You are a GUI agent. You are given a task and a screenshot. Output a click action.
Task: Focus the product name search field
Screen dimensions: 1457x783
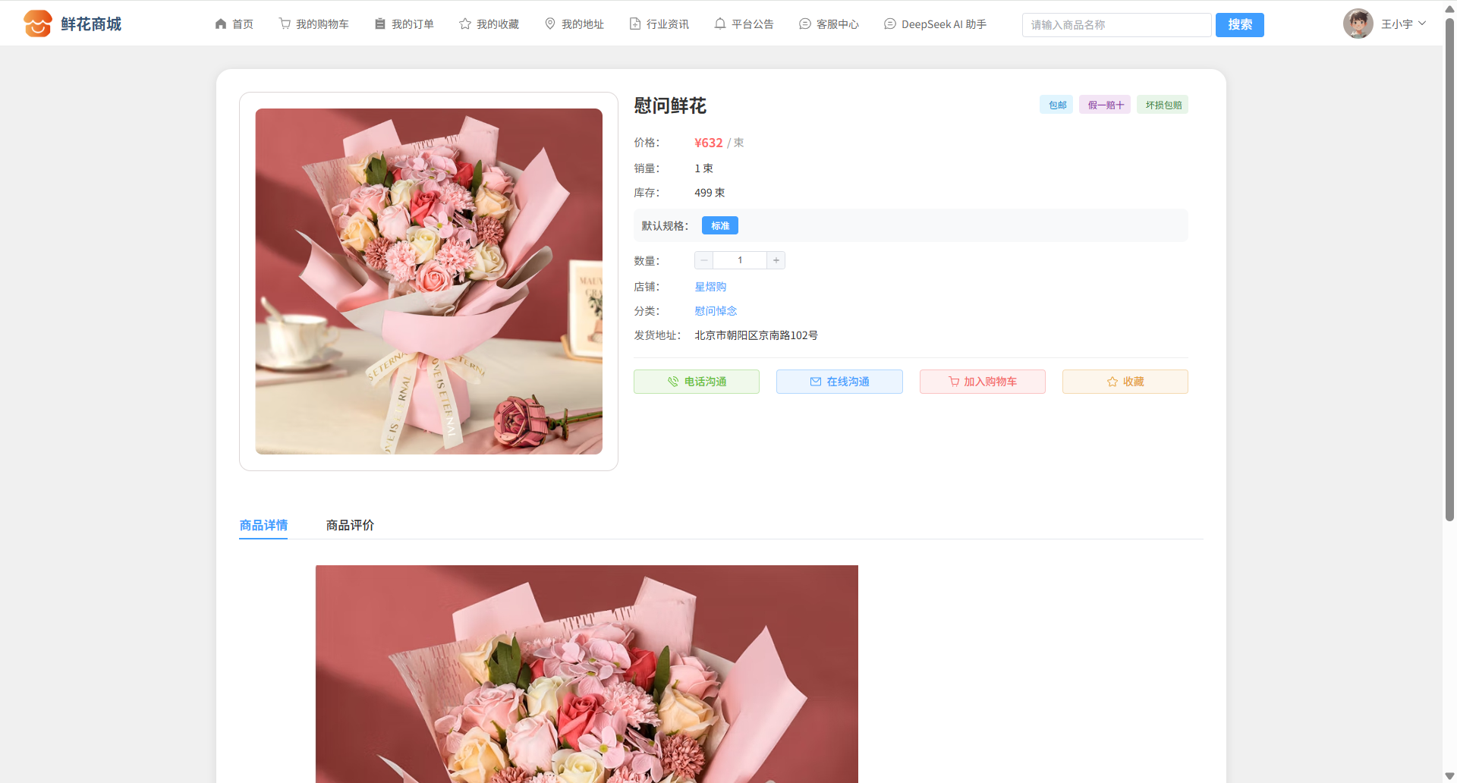tap(1116, 25)
